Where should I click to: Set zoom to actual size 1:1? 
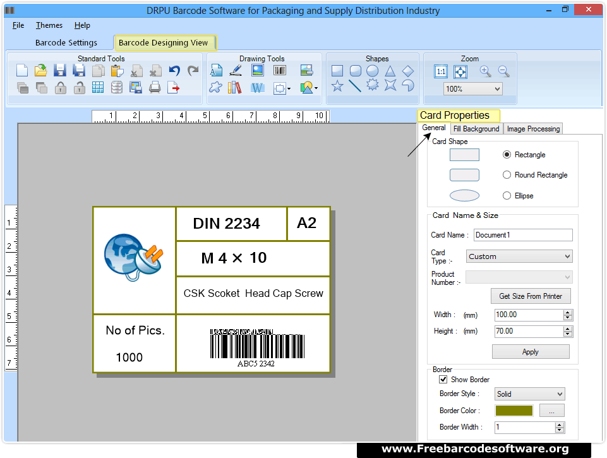[441, 71]
